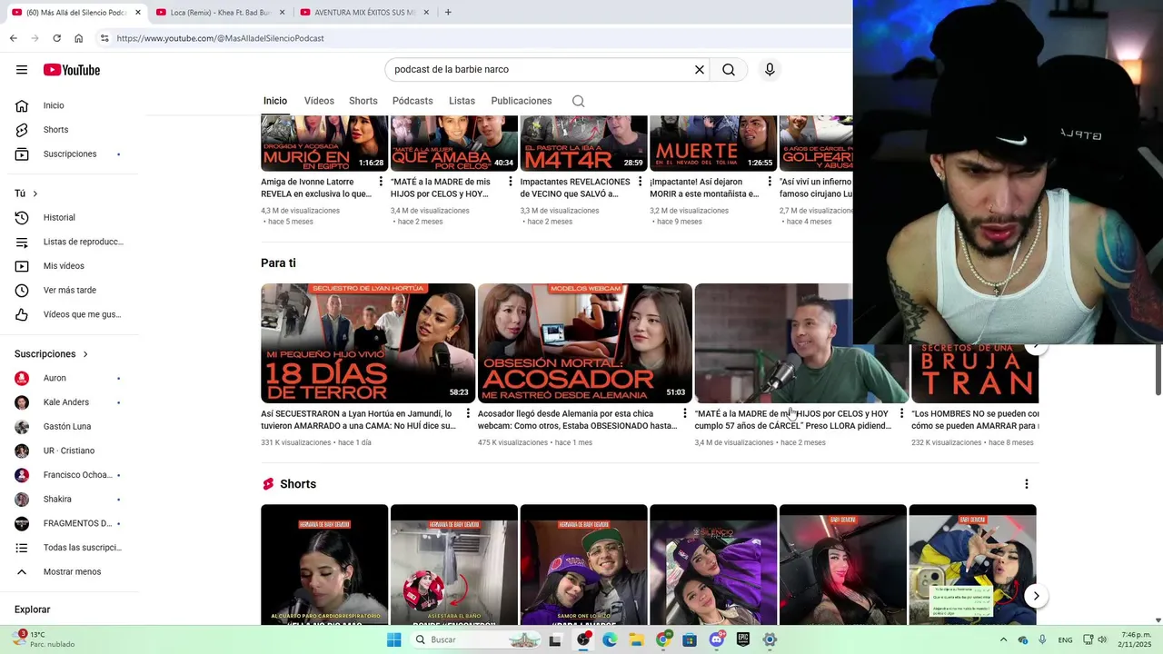
Task: Expand the Suscripciones heading chevron
Action: pyautogui.click(x=85, y=354)
